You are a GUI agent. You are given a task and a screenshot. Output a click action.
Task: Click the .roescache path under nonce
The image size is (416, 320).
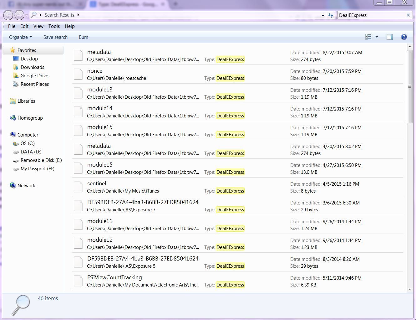pyautogui.click(x=116, y=78)
